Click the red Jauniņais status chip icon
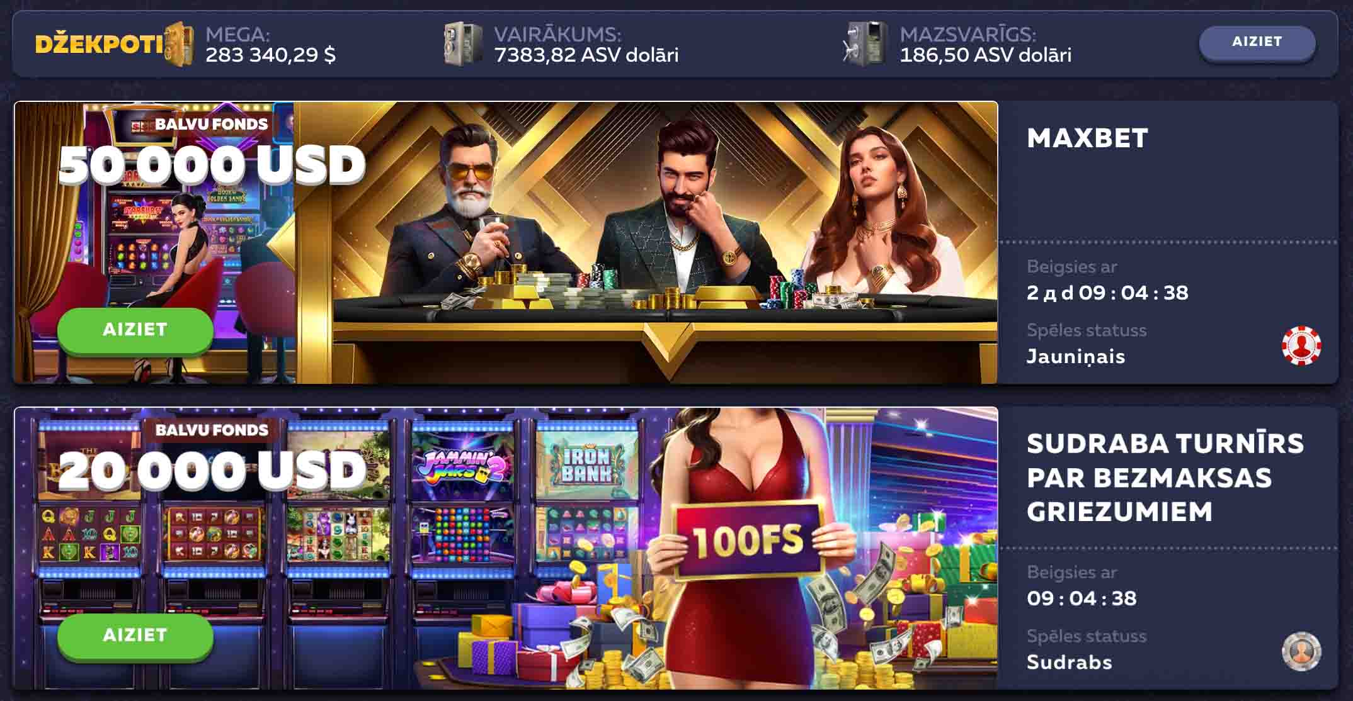 point(1301,345)
